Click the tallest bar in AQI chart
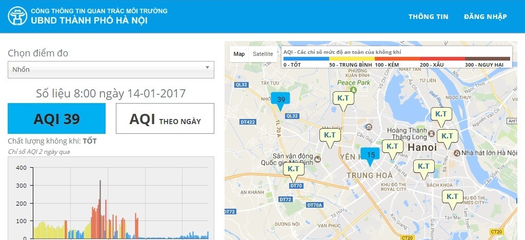This screenshot has height=240, width=525. (x=100, y=205)
